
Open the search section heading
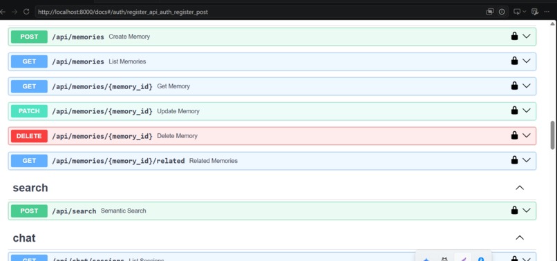(x=30, y=188)
